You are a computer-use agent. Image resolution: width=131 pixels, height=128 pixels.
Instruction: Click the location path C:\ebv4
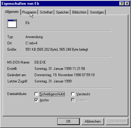pos(31,43)
